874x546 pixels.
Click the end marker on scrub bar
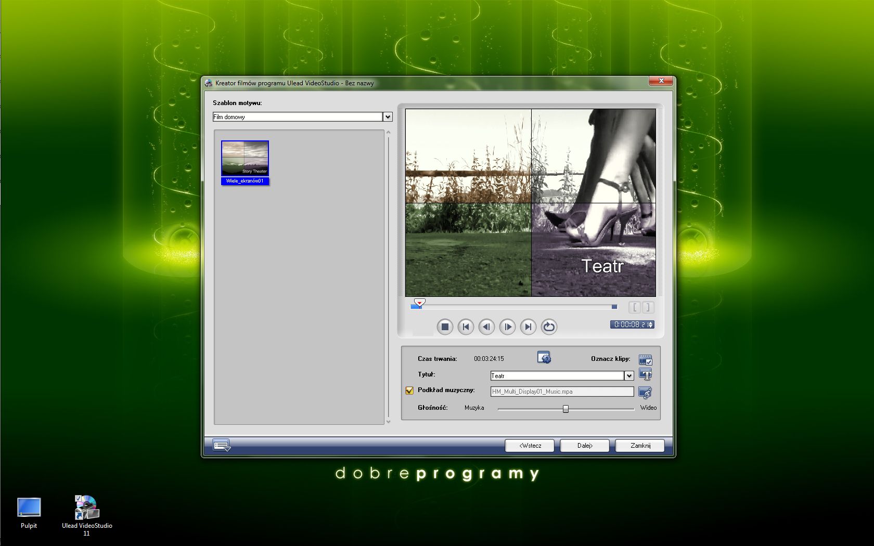(614, 307)
